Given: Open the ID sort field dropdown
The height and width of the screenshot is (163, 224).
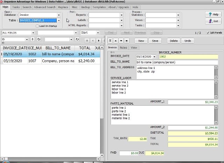Looking at the screenshot, I should pos(27,39).
